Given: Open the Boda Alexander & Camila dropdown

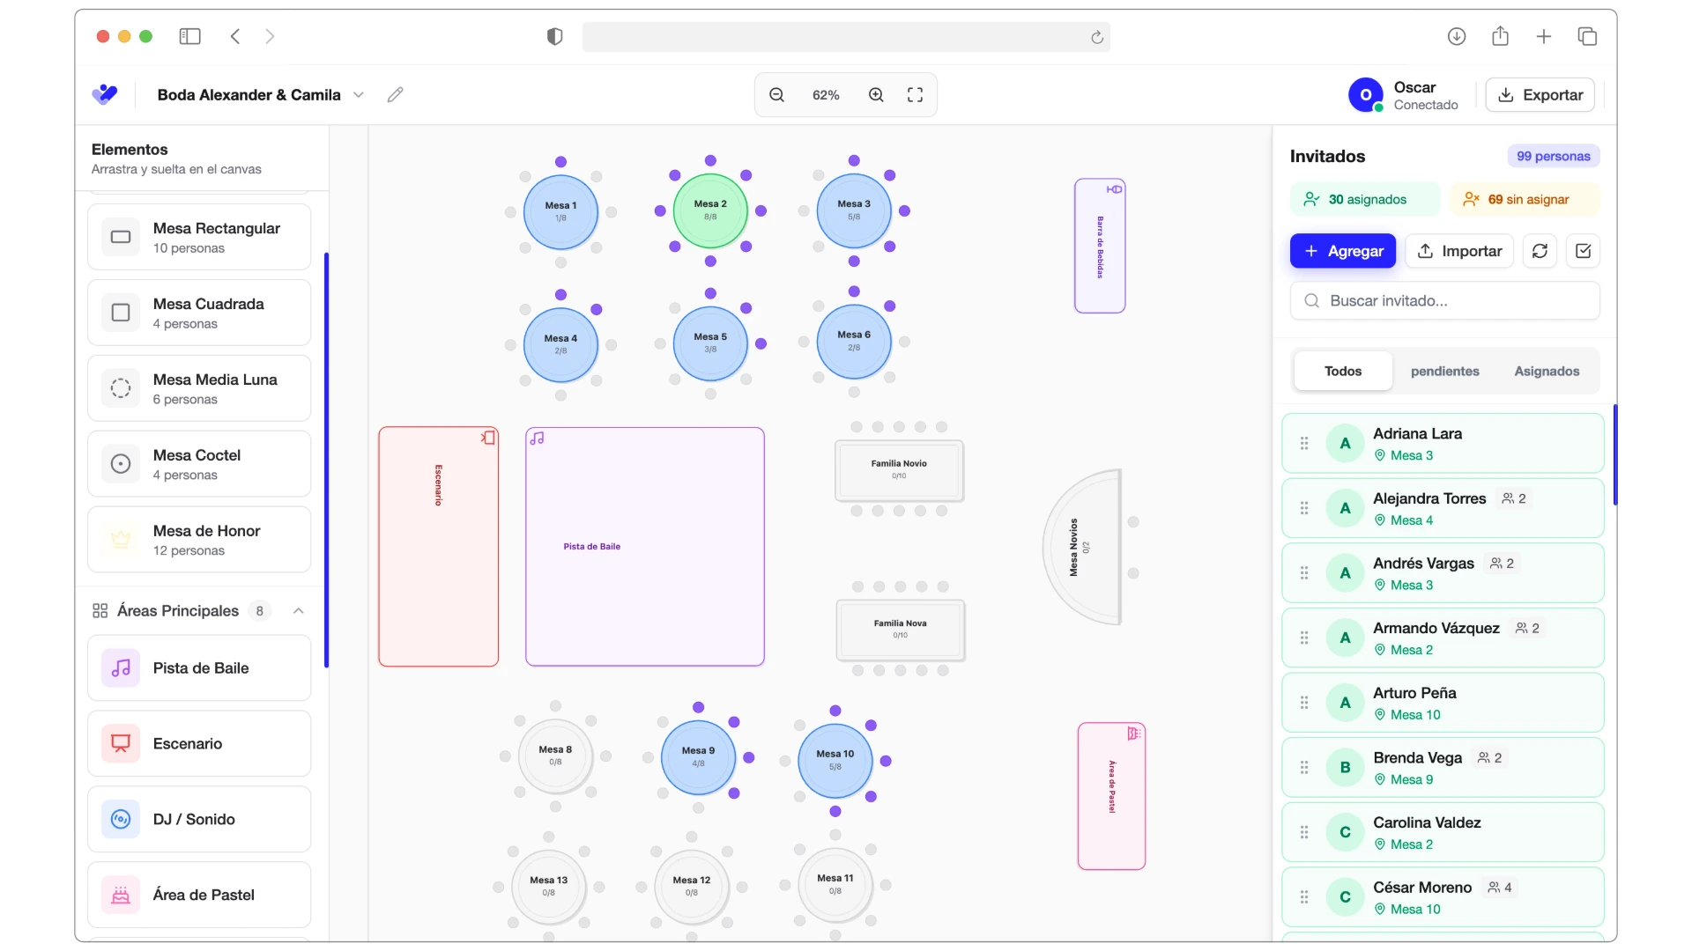Looking at the screenshot, I should tap(358, 94).
